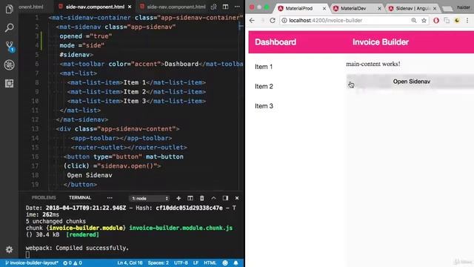Click the feedback smiley icon in status bar

tap(225, 263)
